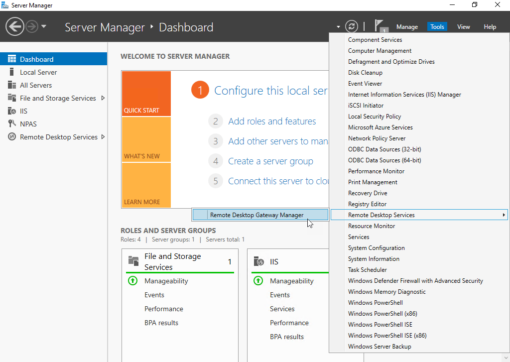Open the notifications flag icon
Image resolution: width=510 pixels, height=362 pixels.
click(x=381, y=26)
